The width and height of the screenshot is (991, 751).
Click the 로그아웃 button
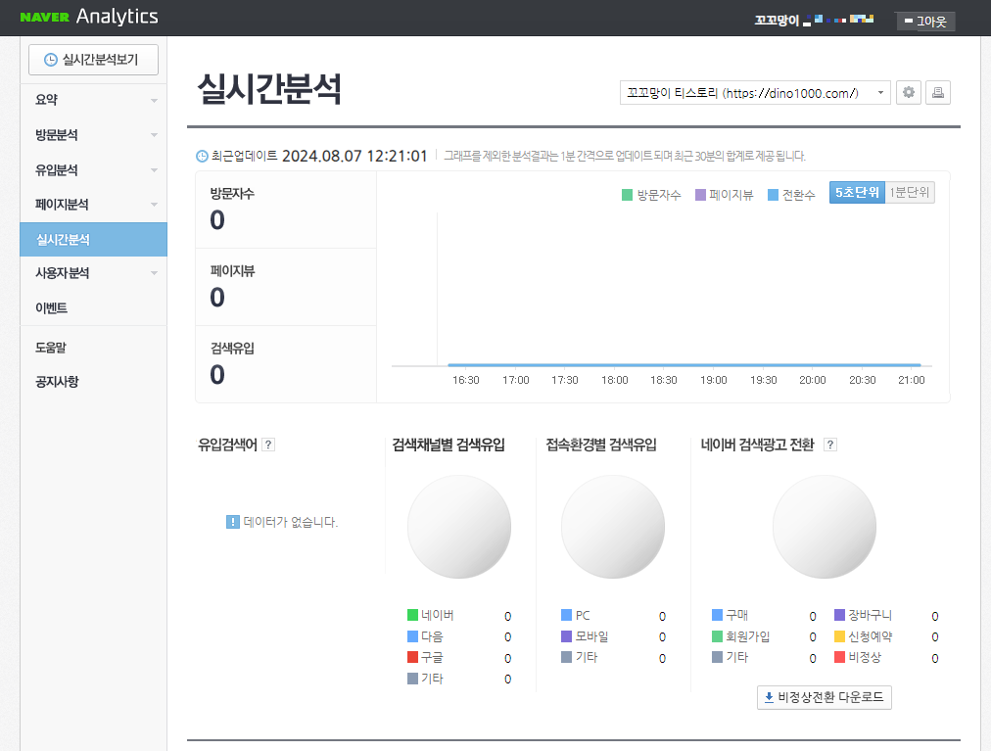[x=924, y=20]
